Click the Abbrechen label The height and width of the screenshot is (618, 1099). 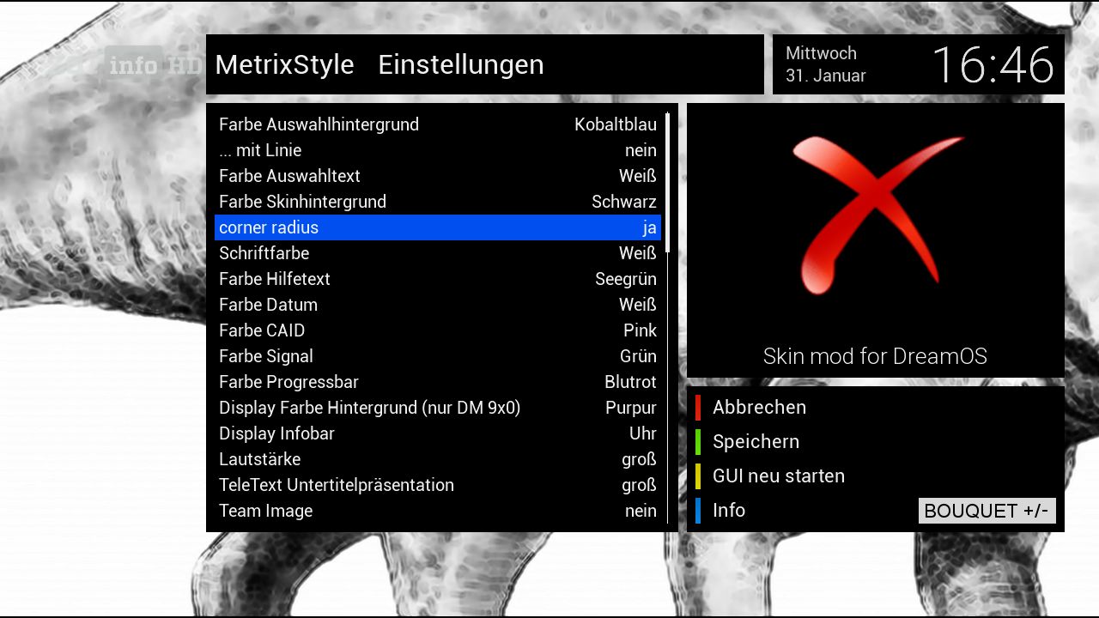[759, 408]
